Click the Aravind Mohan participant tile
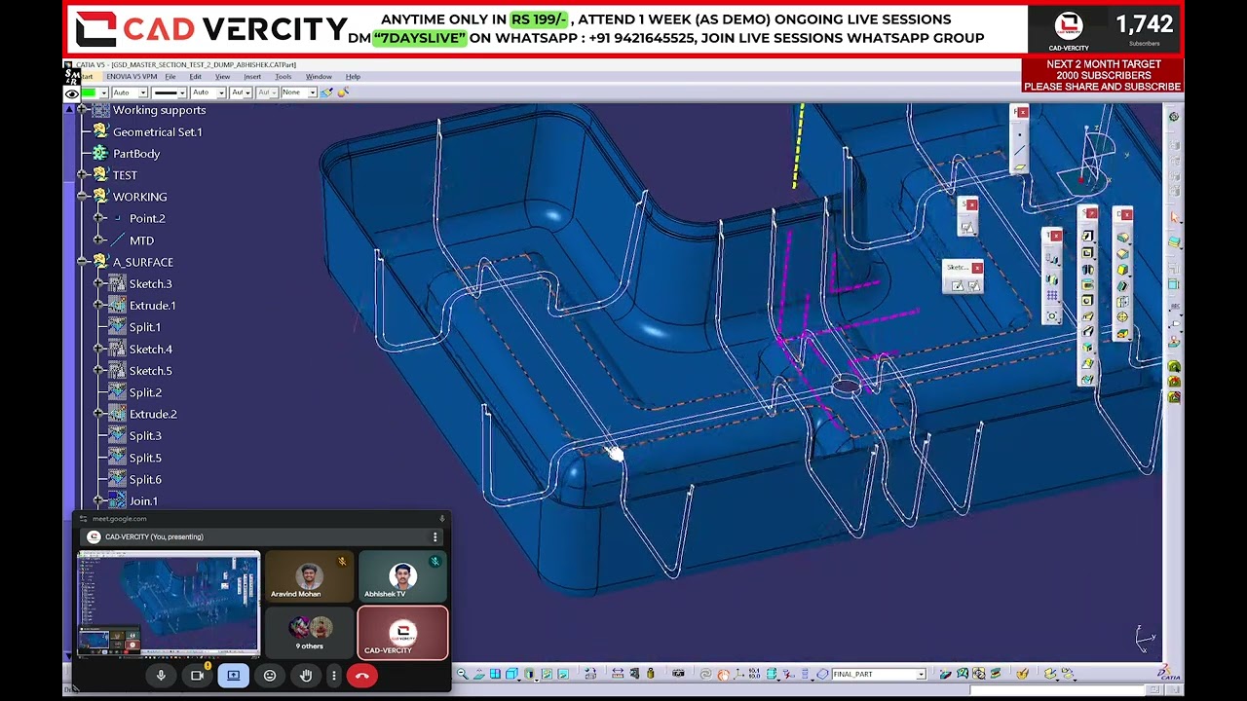Screen dimensions: 1247x701 pyautogui.click(x=309, y=576)
